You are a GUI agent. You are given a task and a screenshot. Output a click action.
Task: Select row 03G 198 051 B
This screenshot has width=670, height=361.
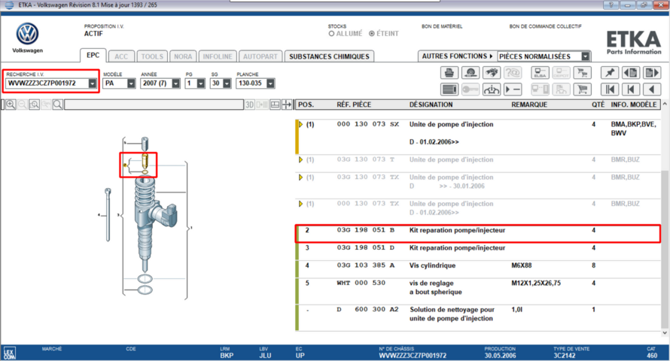[478, 234]
